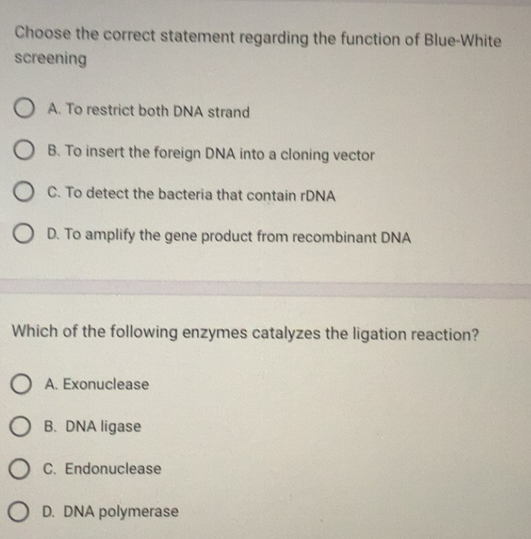Click the 'B. To insert the foreign DNA' label text
Image resolution: width=531 pixels, height=539 pixels.
(x=210, y=154)
